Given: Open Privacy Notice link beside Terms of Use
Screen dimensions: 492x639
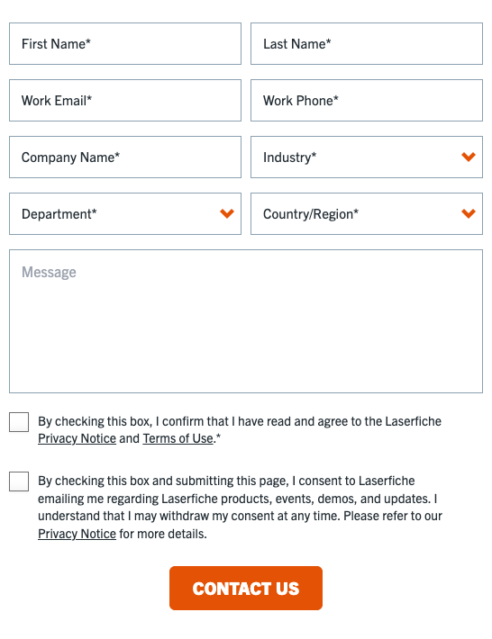Looking at the screenshot, I should point(77,438).
